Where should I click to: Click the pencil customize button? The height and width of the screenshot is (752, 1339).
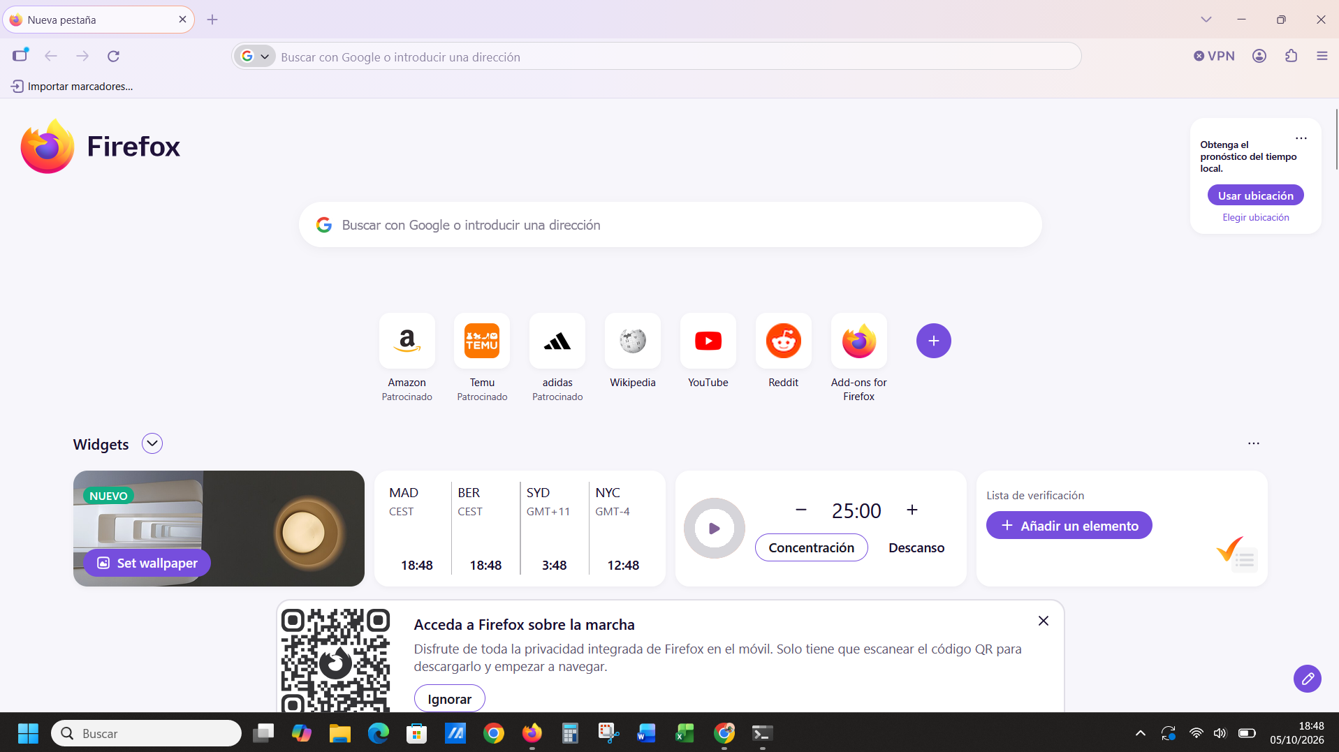click(x=1308, y=678)
